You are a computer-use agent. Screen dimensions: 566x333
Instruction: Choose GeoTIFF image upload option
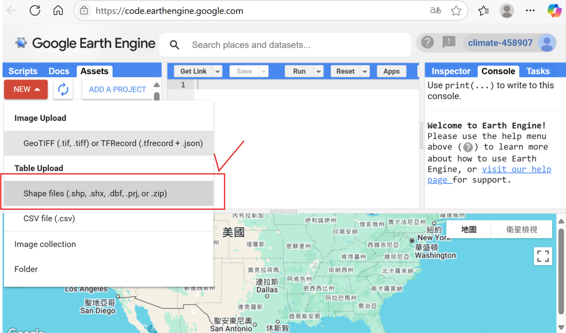tap(109, 143)
